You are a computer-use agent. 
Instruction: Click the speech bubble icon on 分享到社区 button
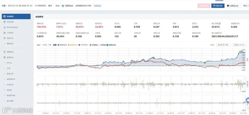pos(228,6)
